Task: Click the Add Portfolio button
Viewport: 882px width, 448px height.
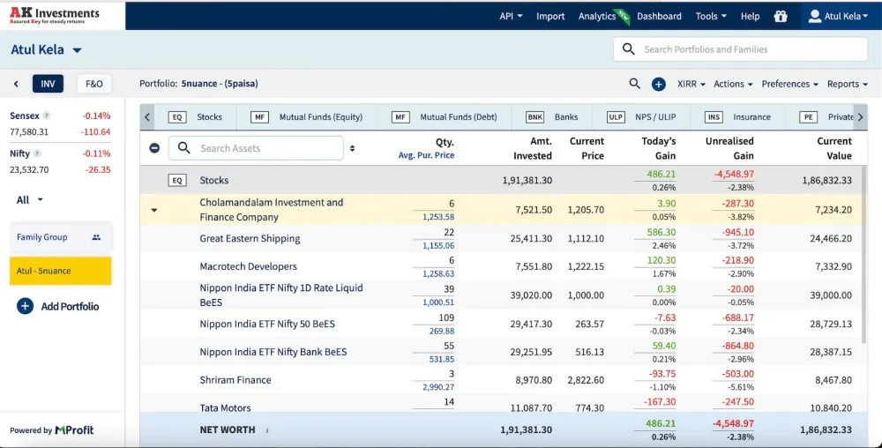Action: (58, 306)
